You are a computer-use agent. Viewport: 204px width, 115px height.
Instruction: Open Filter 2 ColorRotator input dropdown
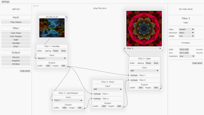point(68,100)
